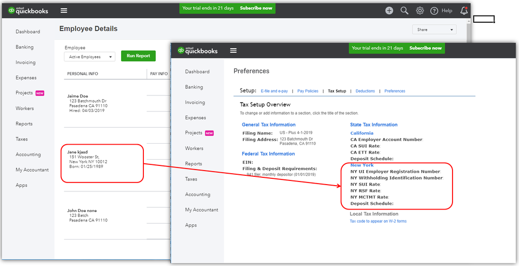Click the plus Create icon in the header
The width and height of the screenshot is (519, 266).
coord(389,10)
